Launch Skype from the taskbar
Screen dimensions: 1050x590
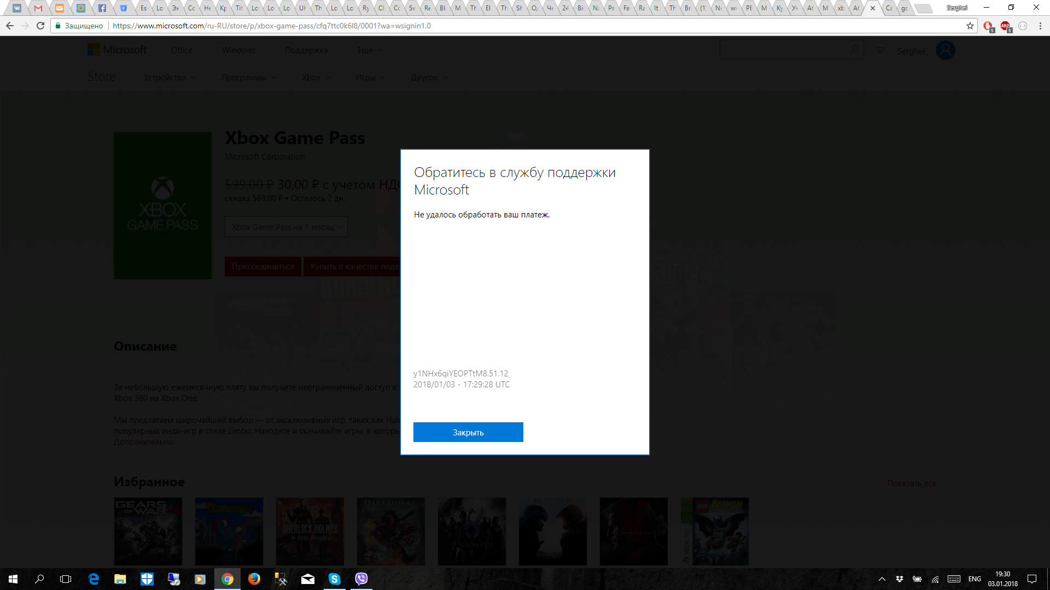click(334, 579)
